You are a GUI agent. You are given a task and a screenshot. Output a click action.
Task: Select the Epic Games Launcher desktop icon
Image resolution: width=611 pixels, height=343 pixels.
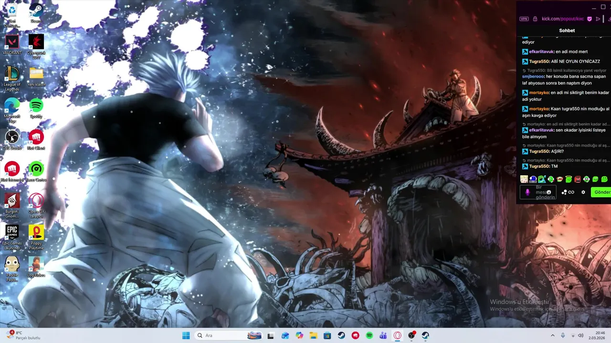pos(11,237)
